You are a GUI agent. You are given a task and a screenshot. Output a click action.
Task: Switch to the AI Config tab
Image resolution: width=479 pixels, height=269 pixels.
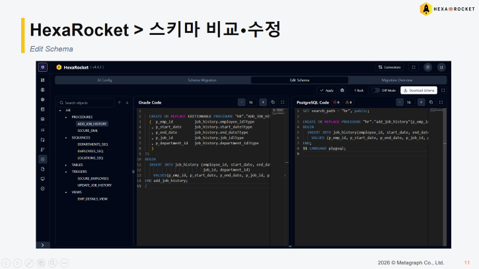coord(104,80)
